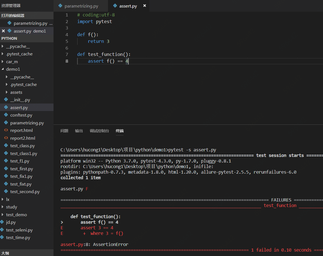Click the 大纲 outline section header

point(5,253)
